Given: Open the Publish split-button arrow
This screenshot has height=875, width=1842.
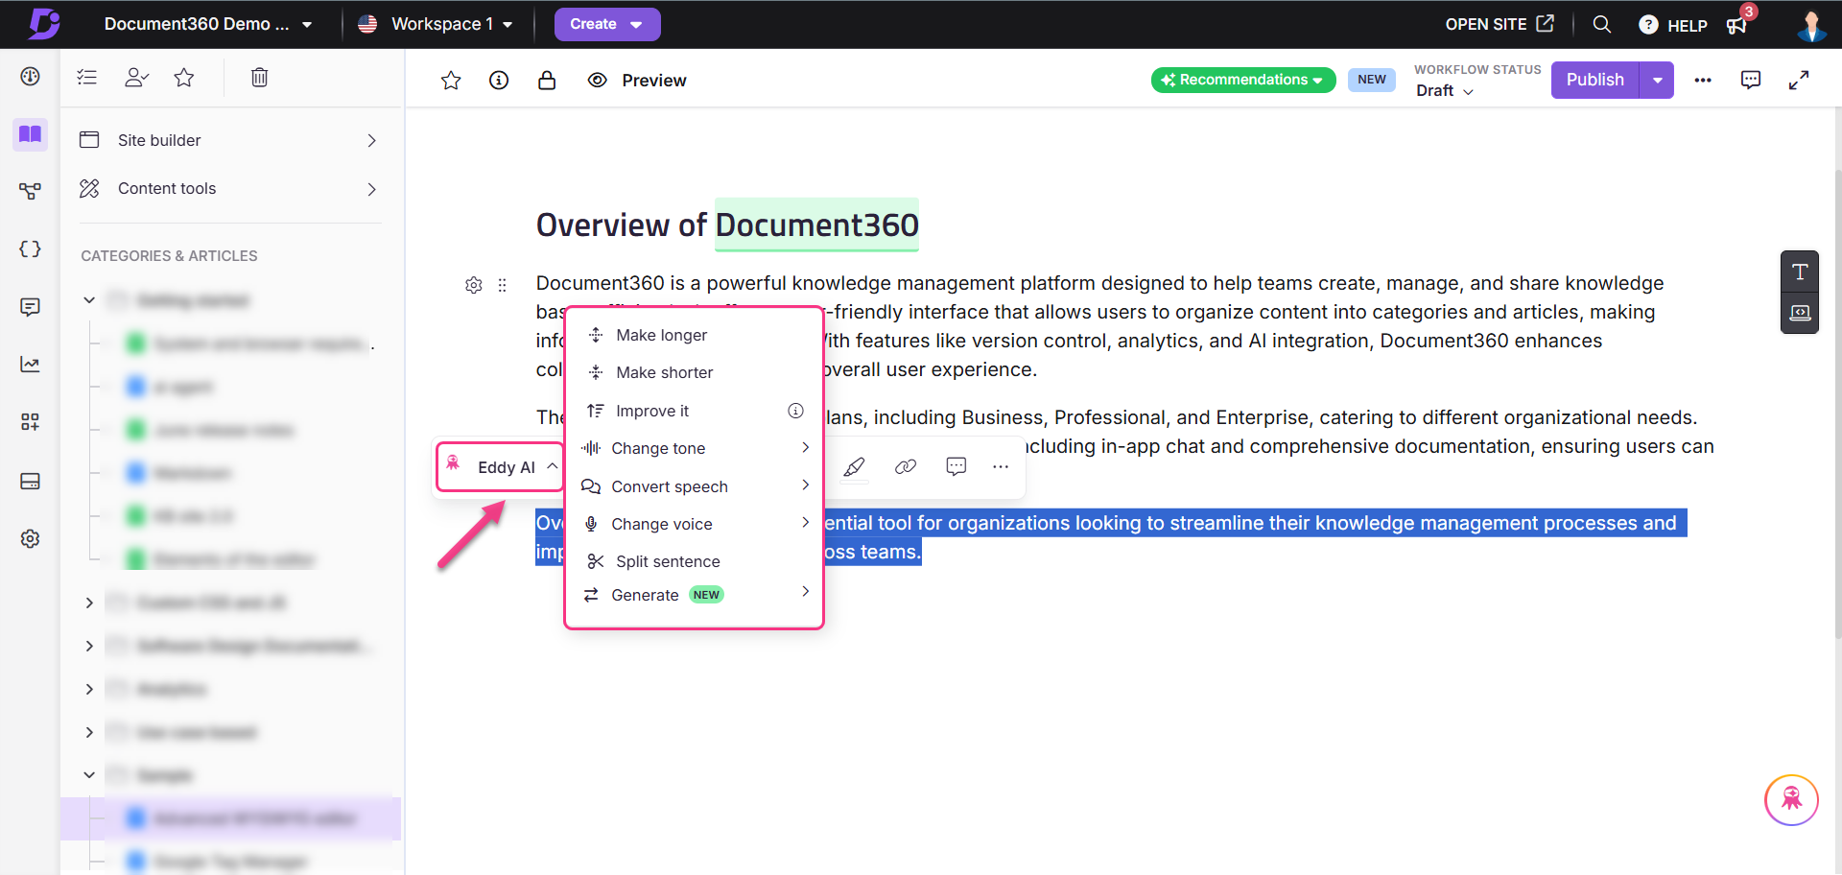Looking at the screenshot, I should tap(1657, 81).
